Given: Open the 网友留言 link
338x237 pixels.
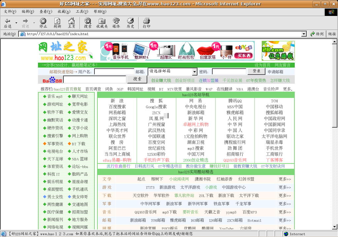Looking at the screenshot, I should [283, 65].
